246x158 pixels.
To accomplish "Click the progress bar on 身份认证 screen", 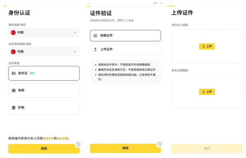I will tap(44, 6).
